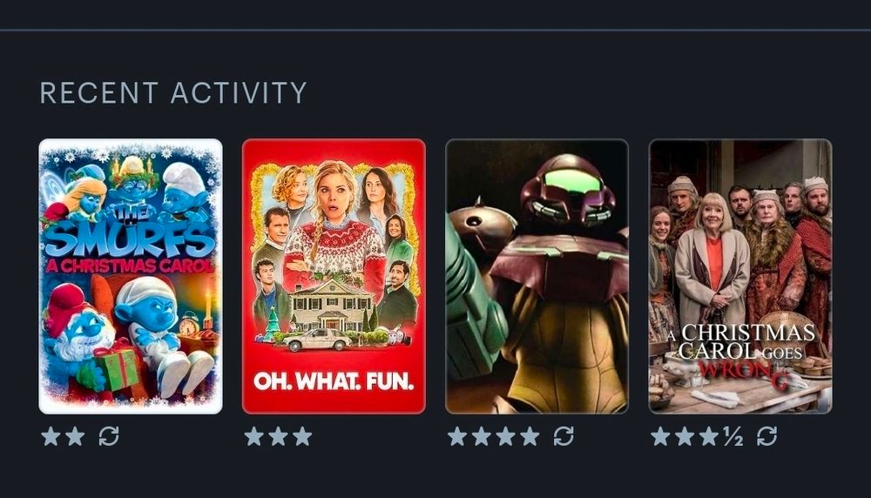The width and height of the screenshot is (871, 498).
Task: Click the fourth star under the armored figure poster
Action: pos(530,436)
